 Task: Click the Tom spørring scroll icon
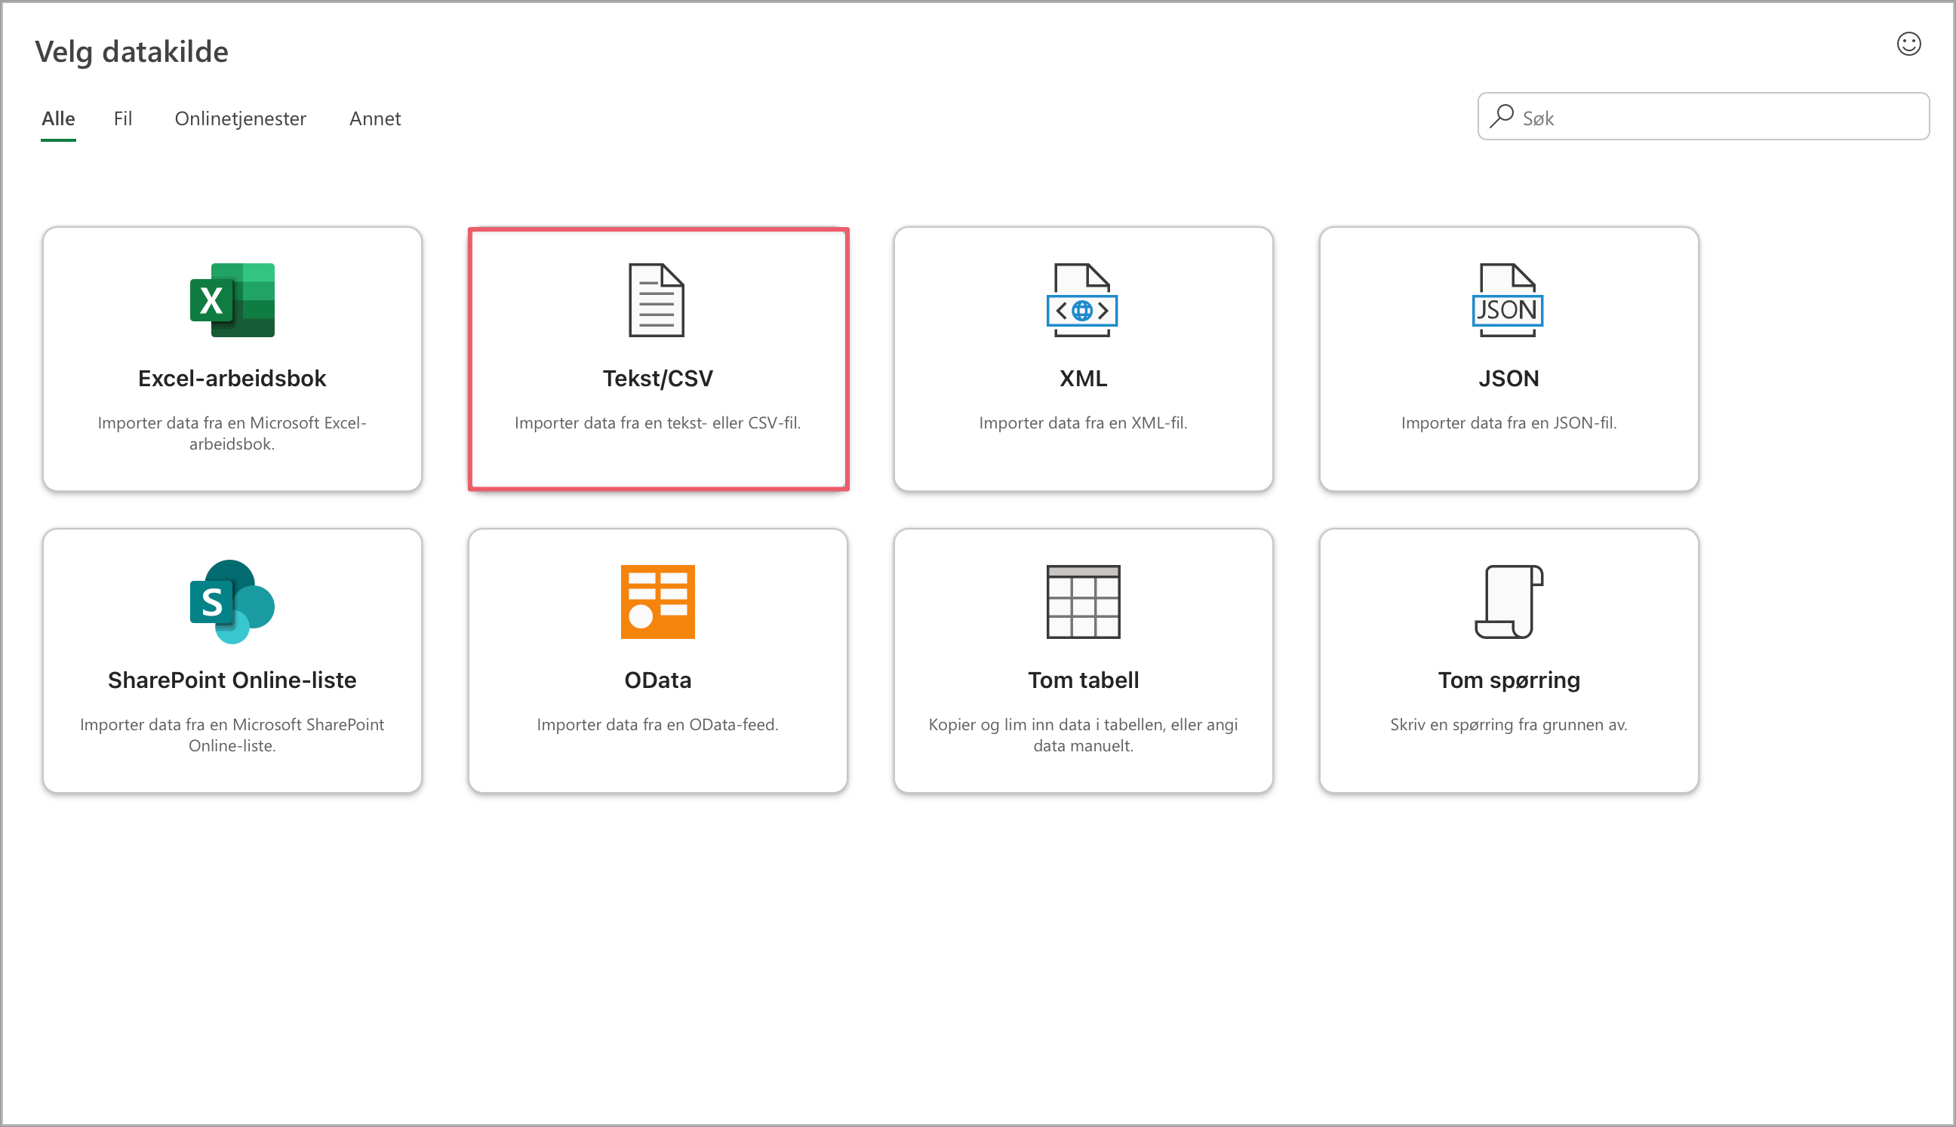(x=1508, y=601)
